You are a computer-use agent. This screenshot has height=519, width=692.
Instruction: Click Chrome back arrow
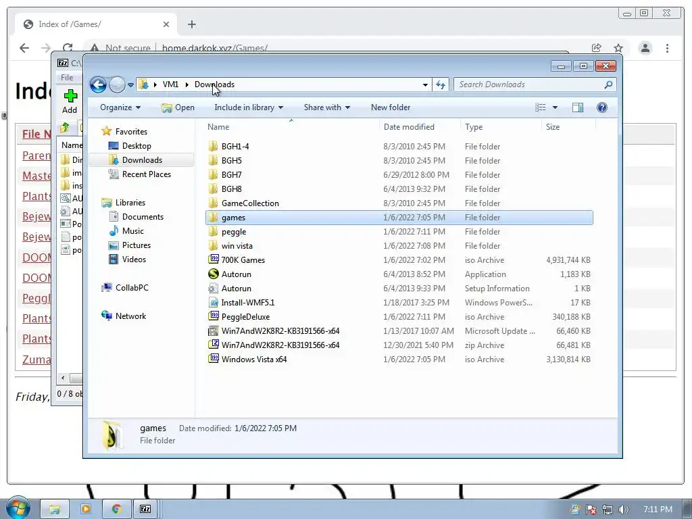(x=24, y=48)
